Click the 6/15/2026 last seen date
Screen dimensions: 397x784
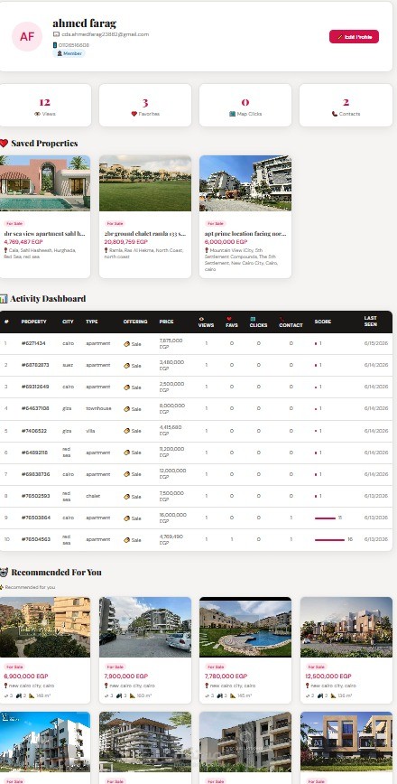coord(376,344)
